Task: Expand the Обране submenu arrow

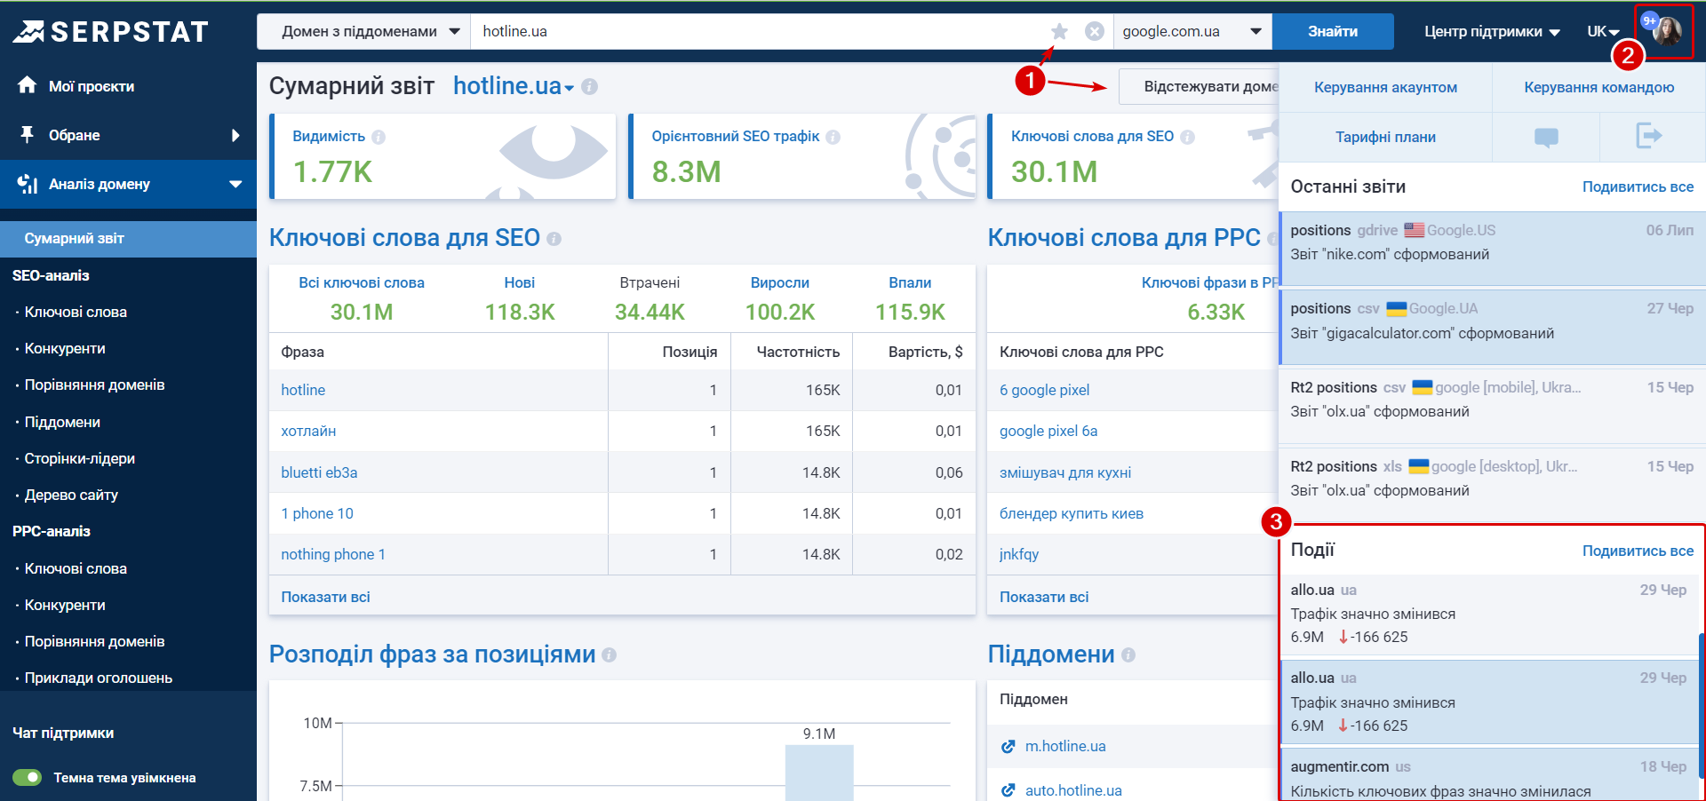Action: 235,135
